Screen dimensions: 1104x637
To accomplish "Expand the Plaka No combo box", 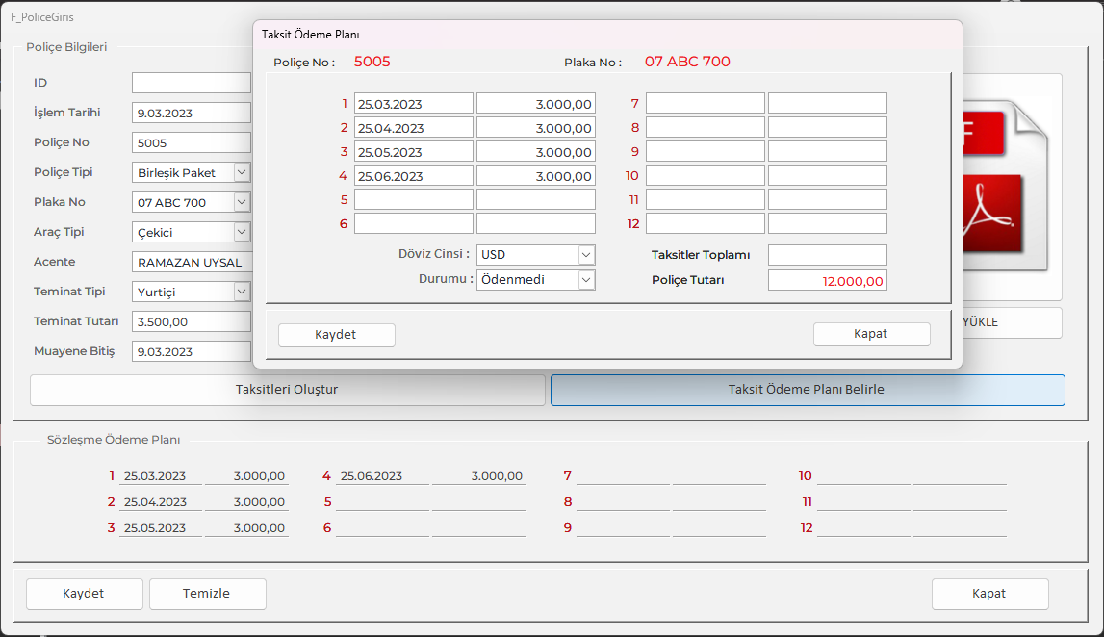I will tap(242, 202).
